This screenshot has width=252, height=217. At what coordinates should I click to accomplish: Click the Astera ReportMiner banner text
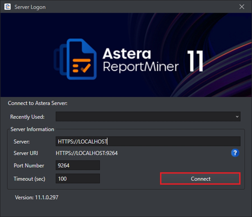[x=141, y=60]
